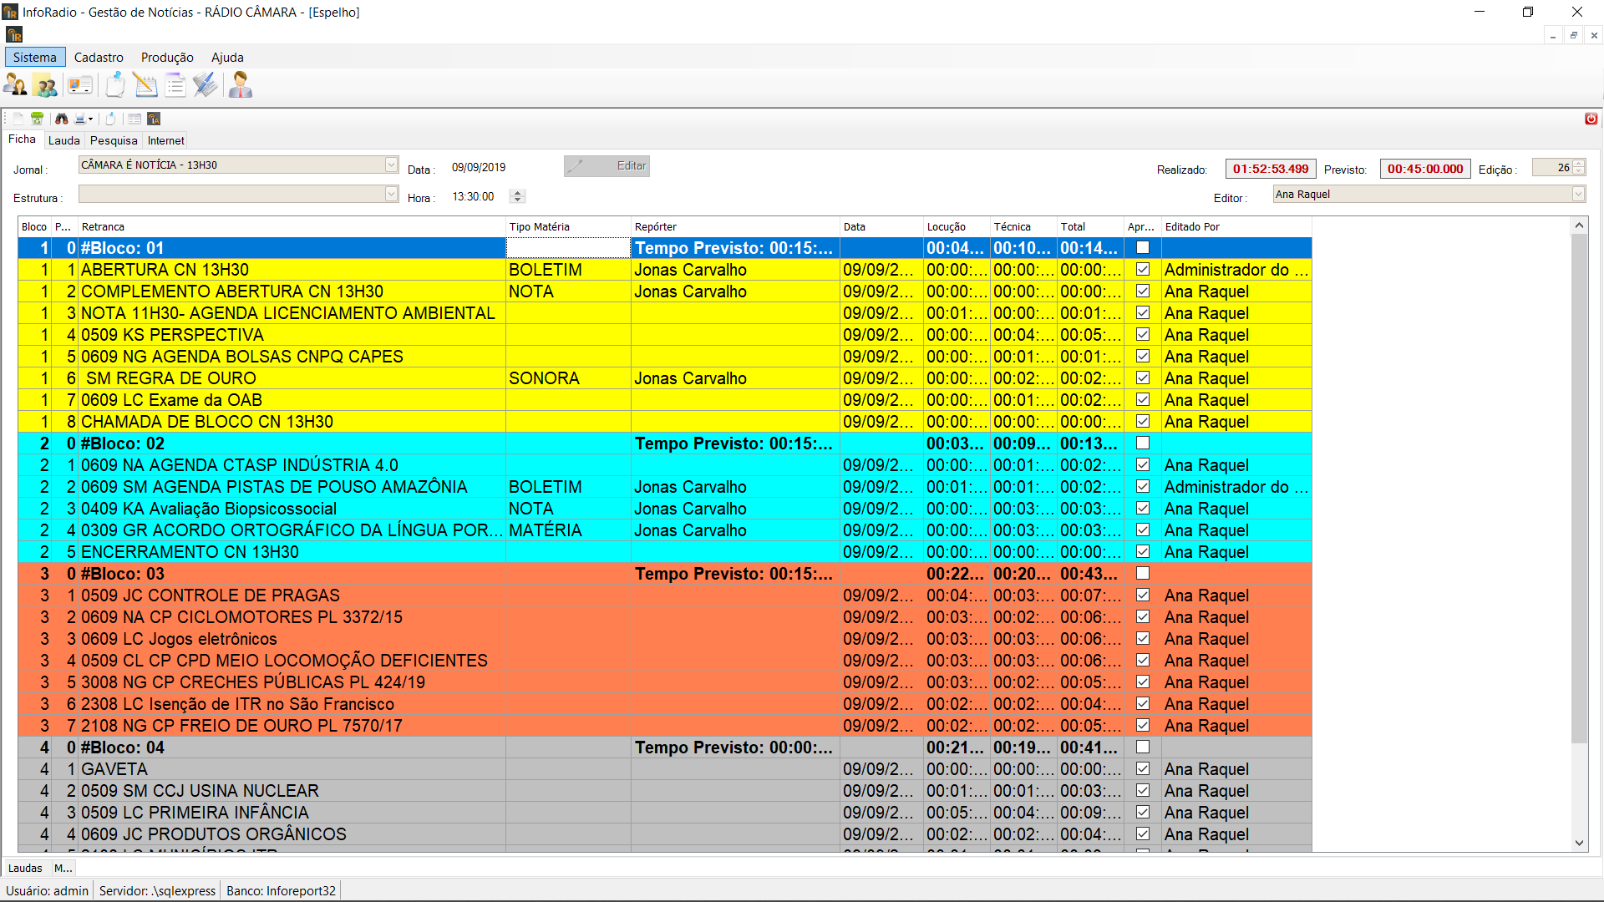Click the binoculars search icon
The height and width of the screenshot is (902, 1604).
point(61,119)
